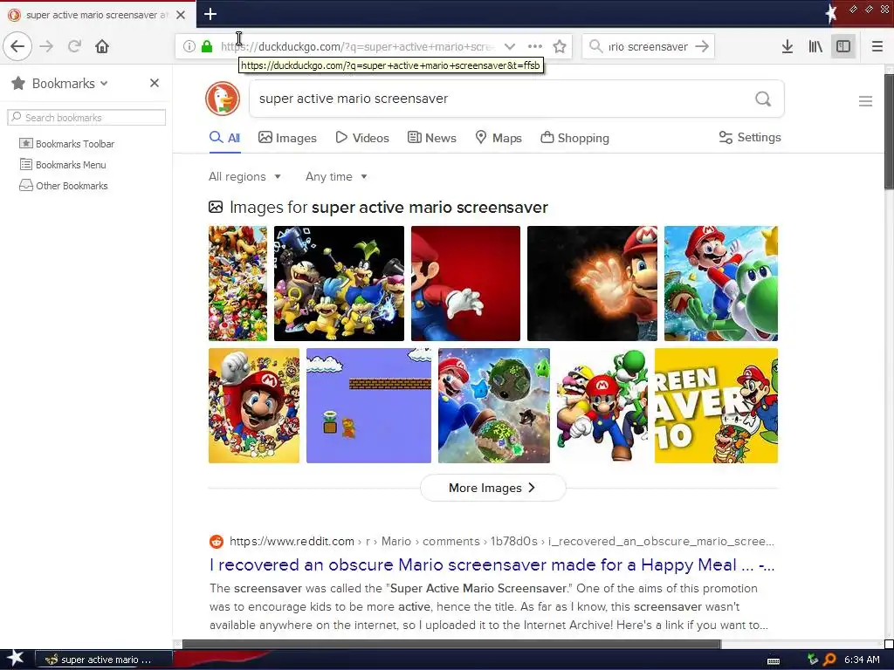894x670 pixels.
Task: Open the Any time filter dropdown
Action: 336,176
